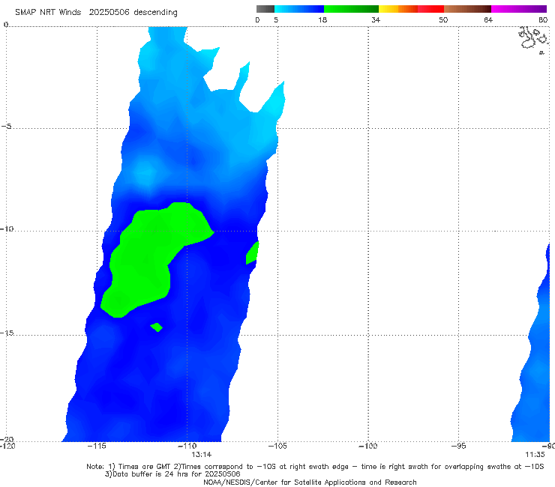Click the red segment of the color bar

[x=430, y=9]
